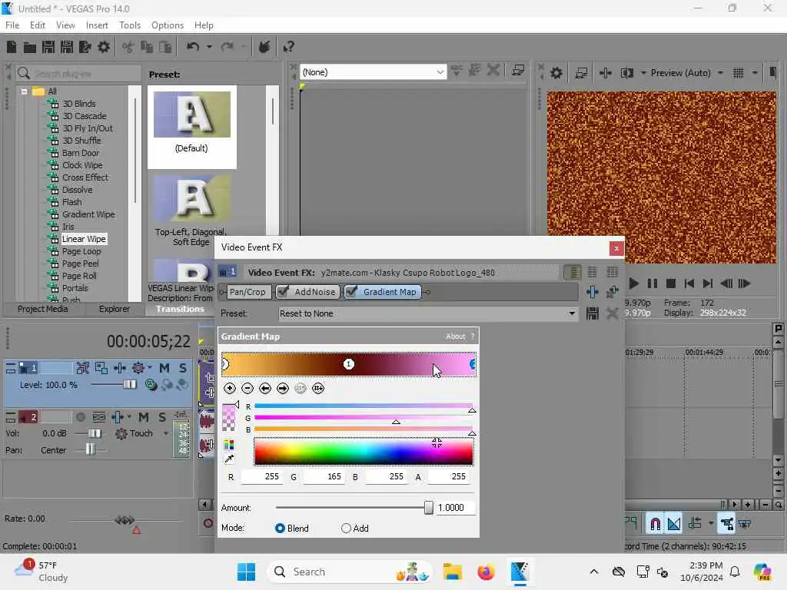Screen dimensions: 787x590
Task: Select Page Peel in the transitions list
Action: click(80, 264)
